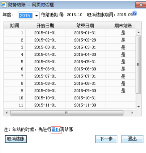
Task: Click the vertical scrollbar up arrow
Action: click(x=138, y=33)
